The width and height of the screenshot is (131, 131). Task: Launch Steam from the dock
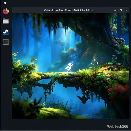(x=6, y=32)
